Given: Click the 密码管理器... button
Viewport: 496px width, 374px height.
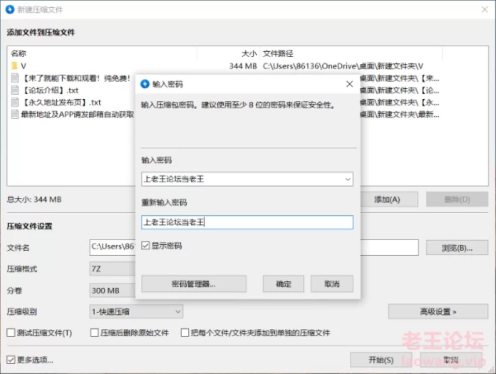Looking at the screenshot, I should pyautogui.click(x=194, y=284).
